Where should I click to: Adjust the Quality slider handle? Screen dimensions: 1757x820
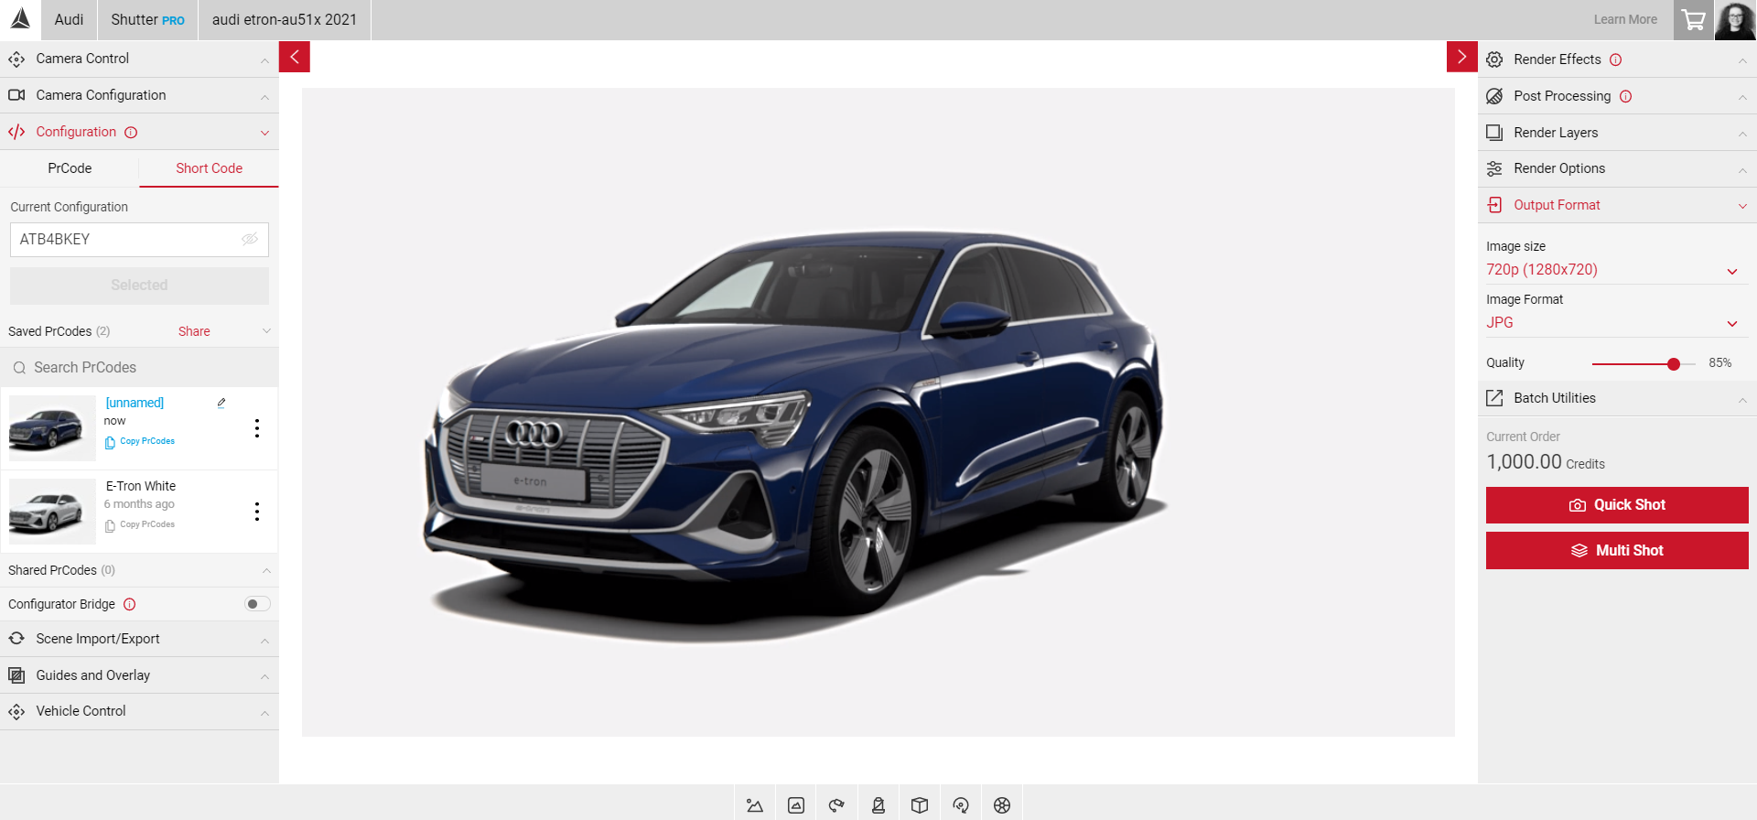(x=1674, y=364)
